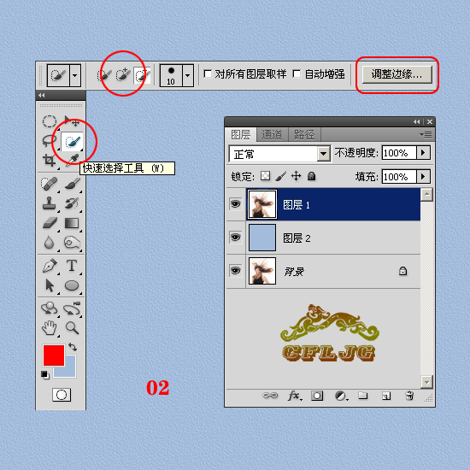Viewport: 470px width, 470px height.
Task: Select the Crop tool
Action: 50,160
